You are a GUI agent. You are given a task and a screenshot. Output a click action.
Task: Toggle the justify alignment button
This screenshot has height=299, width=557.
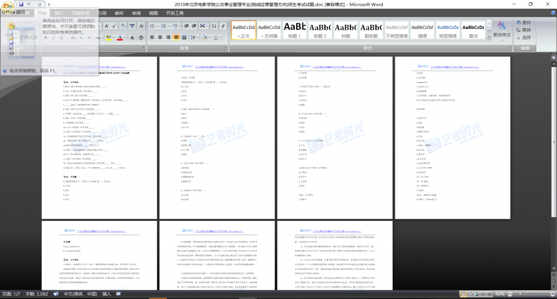[x=176, y=37]
